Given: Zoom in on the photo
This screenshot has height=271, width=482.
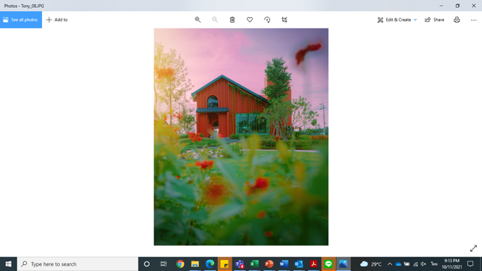Looking at the screenshot, I should (x=198, y=20).
